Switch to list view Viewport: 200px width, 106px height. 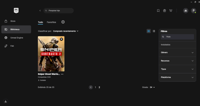(154, 31)
